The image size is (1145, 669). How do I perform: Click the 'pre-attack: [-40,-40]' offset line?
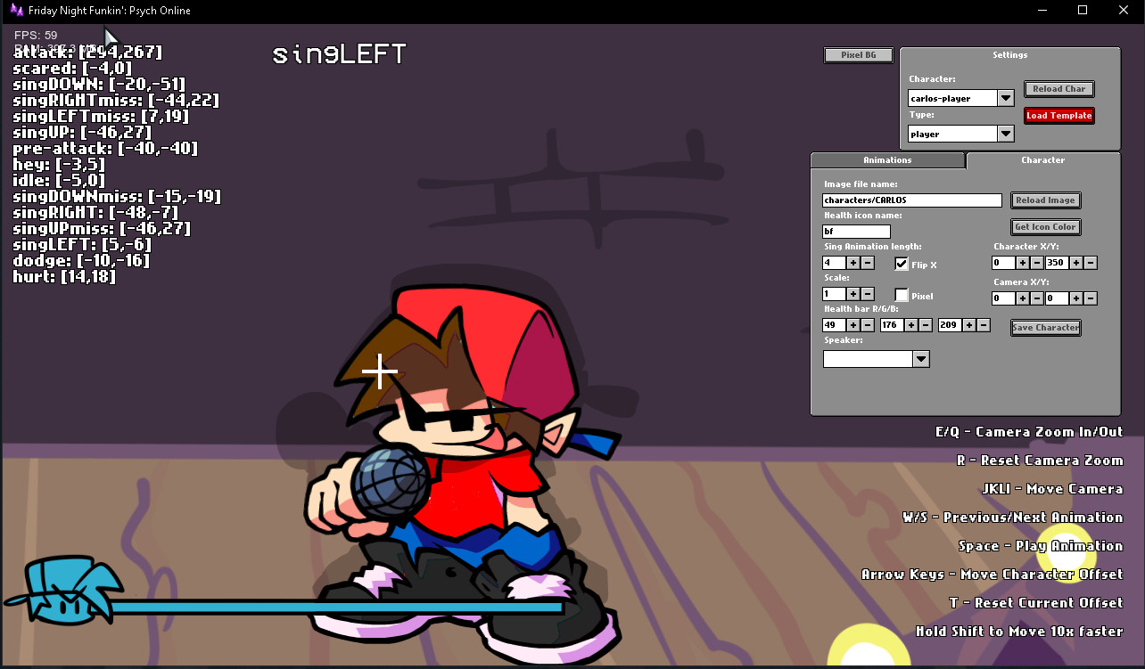105,148
